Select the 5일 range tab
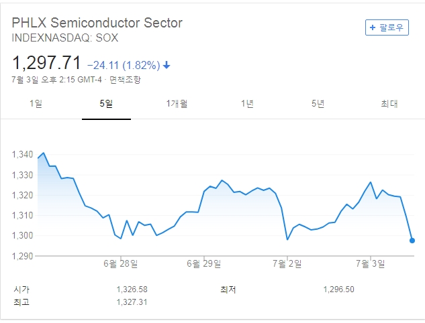 [106, 103]
